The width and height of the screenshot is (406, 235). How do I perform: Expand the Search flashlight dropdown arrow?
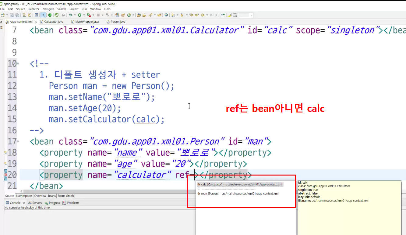pos(155,15)
